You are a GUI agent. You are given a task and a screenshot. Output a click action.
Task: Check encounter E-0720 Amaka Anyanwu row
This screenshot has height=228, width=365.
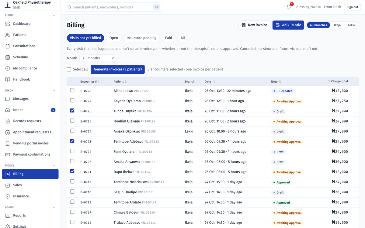pyautogui.click(x=72, y=161)
